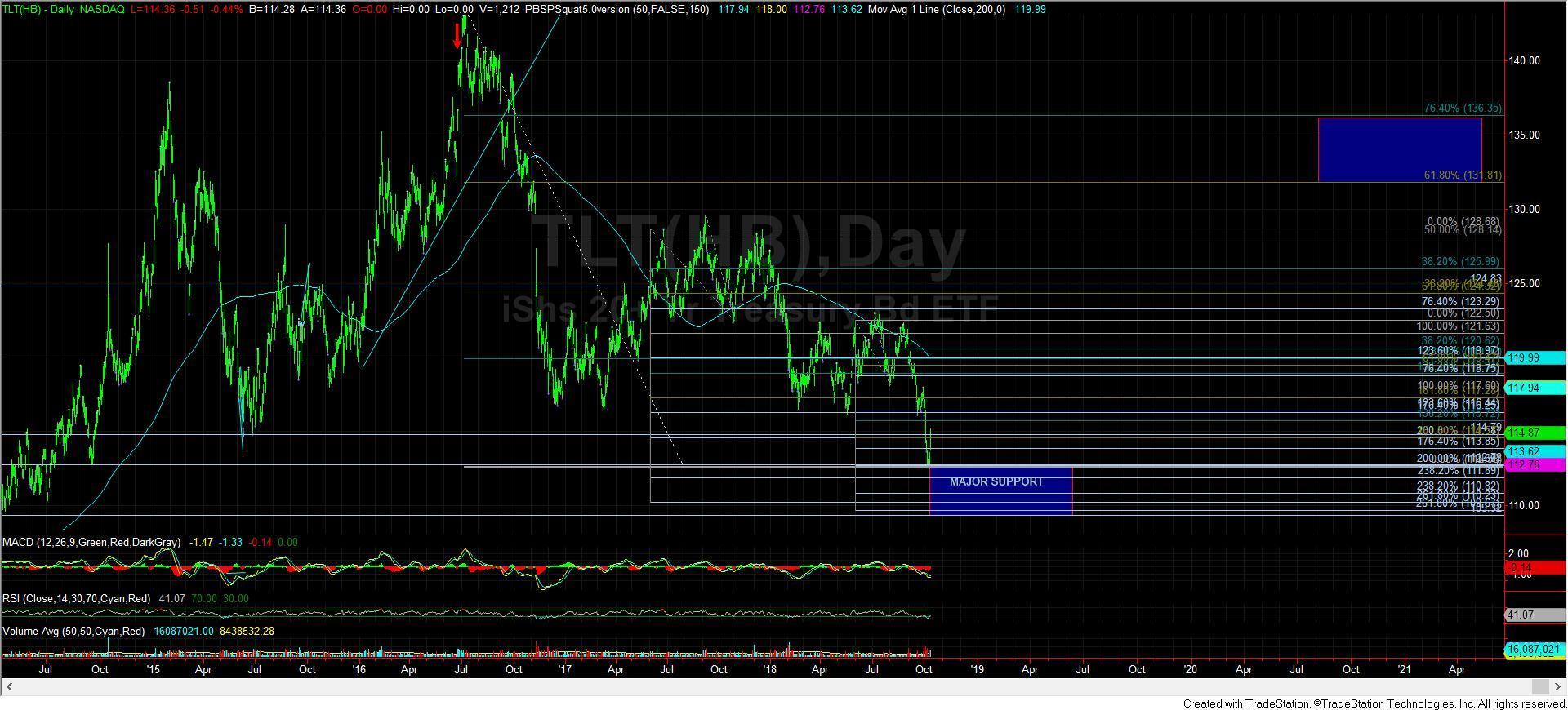Click the '125.00' price axis label
1568x710 pixels.
(x=1525, y=284)
